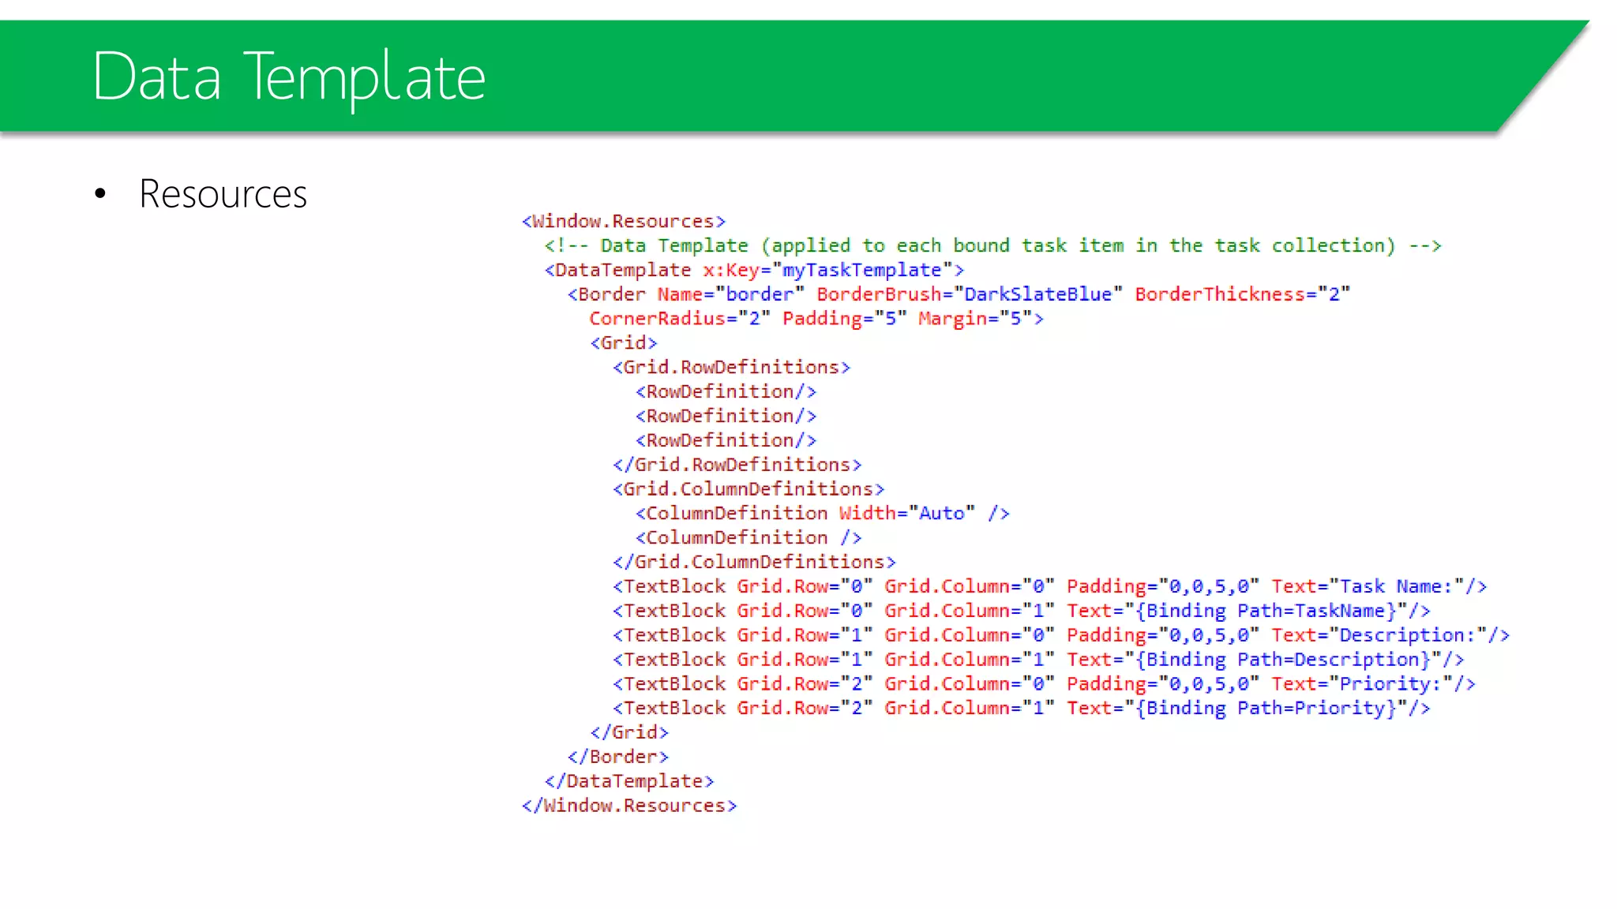Click the DarkSlateBlue BorderBrush value
1617x909 pixels.
tap(1037, 295)
